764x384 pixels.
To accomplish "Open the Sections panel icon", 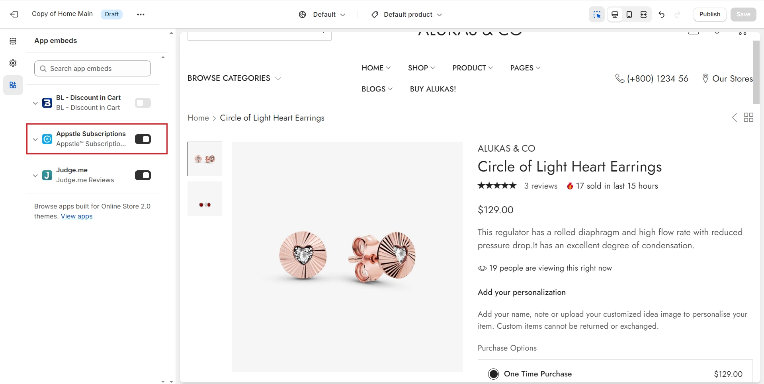I will pyautogui.click(x=13, y=41).
